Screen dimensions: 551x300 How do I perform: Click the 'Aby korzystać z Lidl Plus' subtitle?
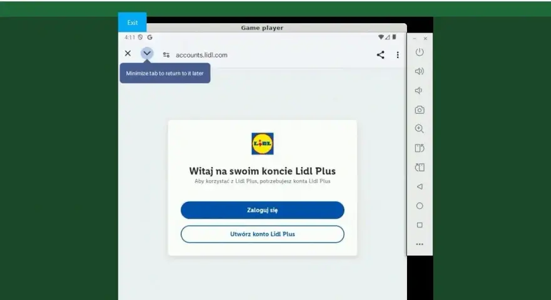(x=262, y=181)
